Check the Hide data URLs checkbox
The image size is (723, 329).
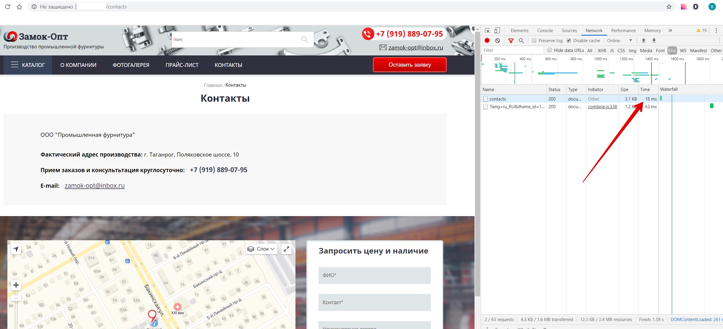(x=550, y=50)
